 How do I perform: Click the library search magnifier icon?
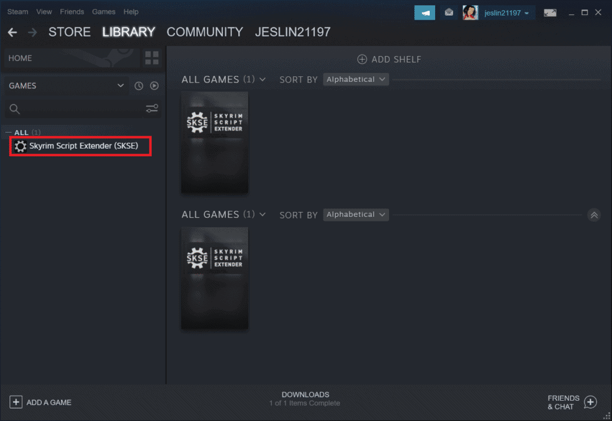point(14,109)
